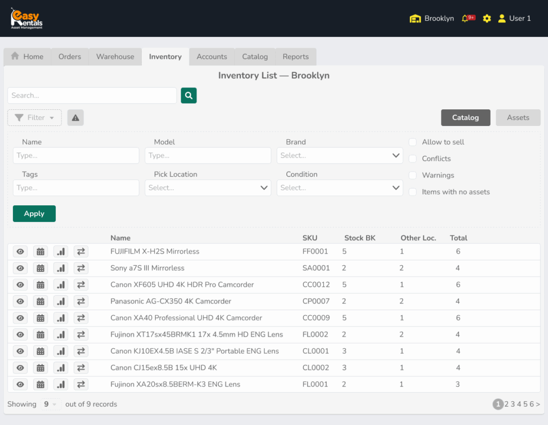
Task: Expand the Pick Location dropdown
Action: tap(208, 188)
